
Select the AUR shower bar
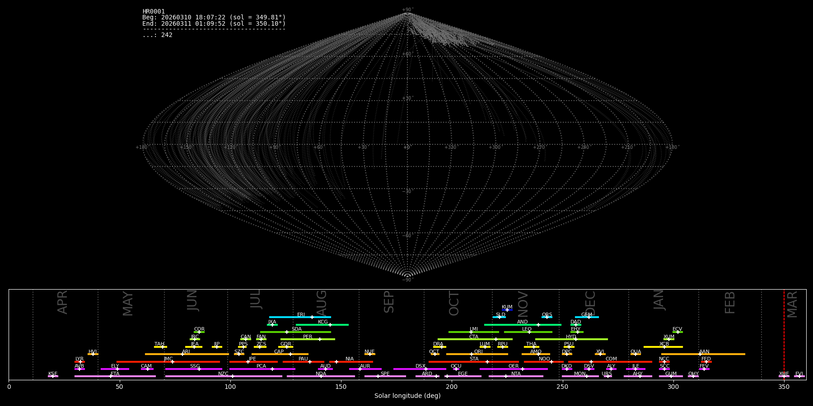(x=365, y=369)
